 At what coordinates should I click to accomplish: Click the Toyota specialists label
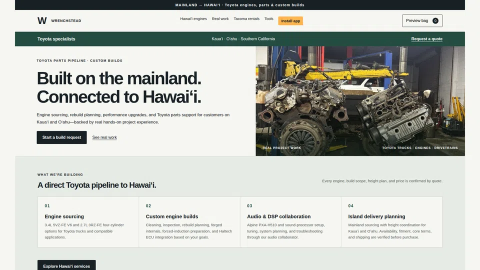coord(56,39)
